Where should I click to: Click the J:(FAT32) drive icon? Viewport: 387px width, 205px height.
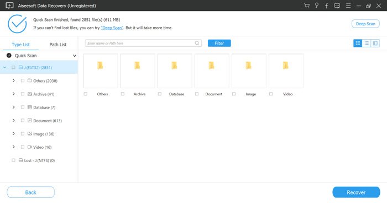point(21,67)
